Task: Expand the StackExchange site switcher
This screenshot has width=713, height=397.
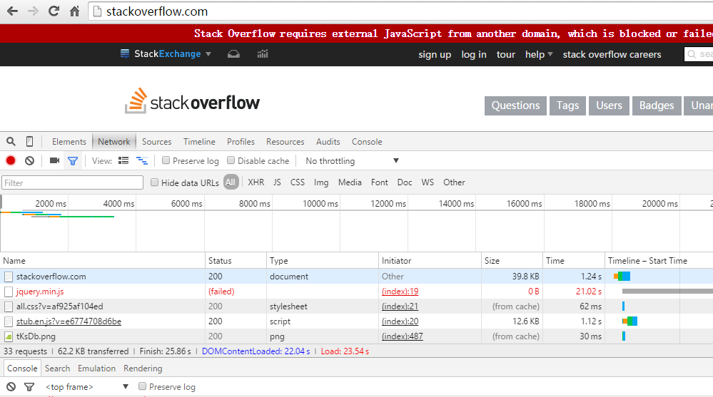Action: click(208, 53)
